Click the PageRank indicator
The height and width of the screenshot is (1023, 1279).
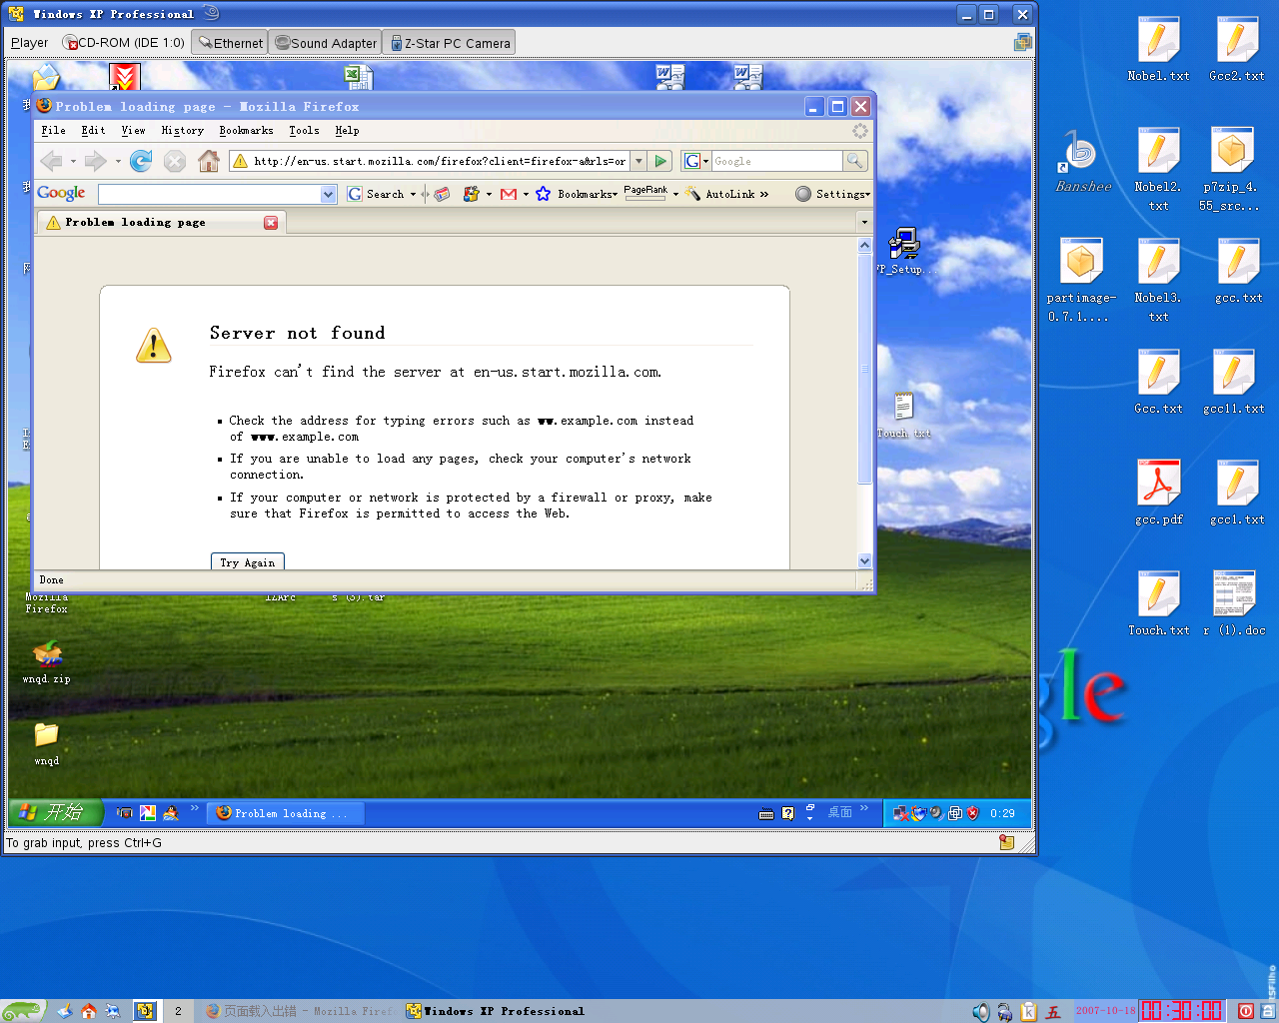pyautogui.click(x=645, y=192)
